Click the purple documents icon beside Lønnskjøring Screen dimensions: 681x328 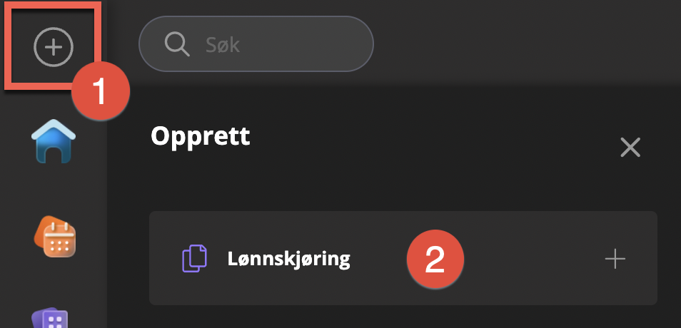point(195,258)
